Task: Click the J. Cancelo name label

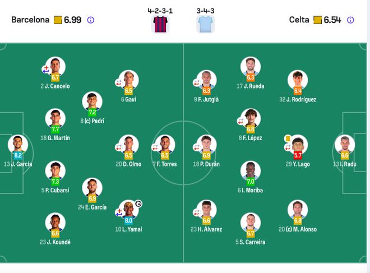Action: click(x=55, y=86)
